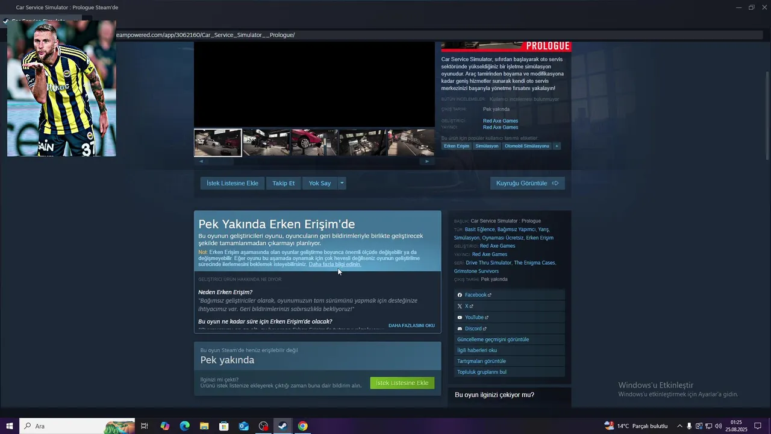
Task: Open File Explorer from the taskbar
Action: 204,426
